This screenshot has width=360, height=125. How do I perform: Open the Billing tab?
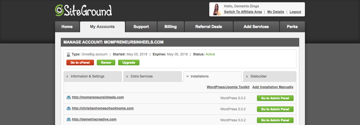coord(171,27)
